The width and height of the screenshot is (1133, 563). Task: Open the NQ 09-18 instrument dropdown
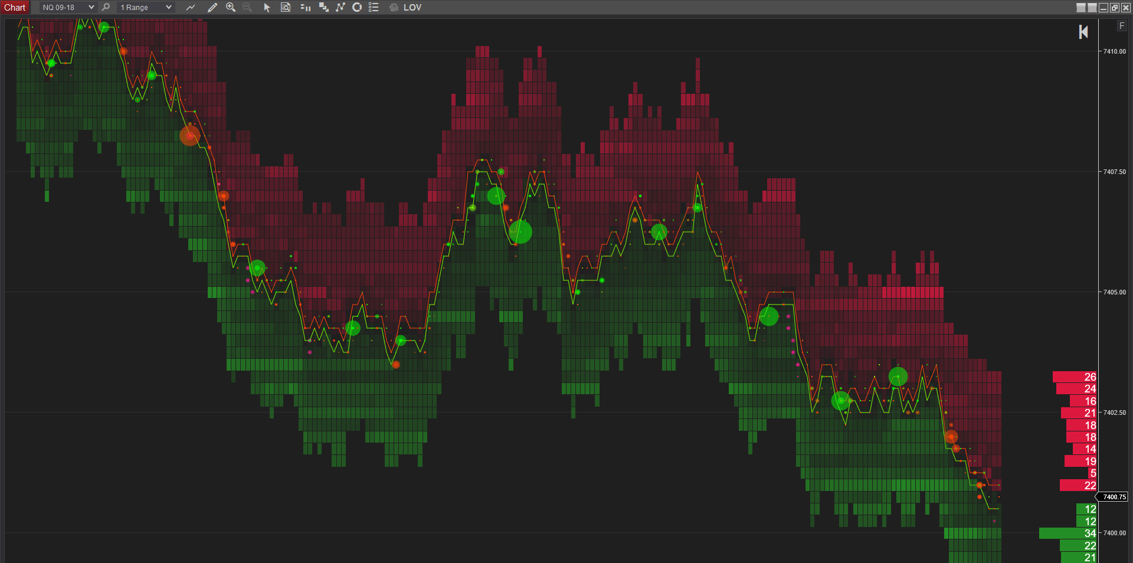click(x=68, y=7)
